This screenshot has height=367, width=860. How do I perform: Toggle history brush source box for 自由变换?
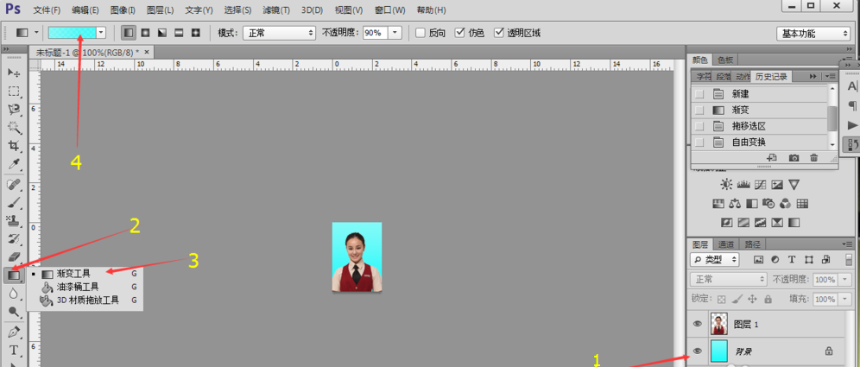(699, 142)
